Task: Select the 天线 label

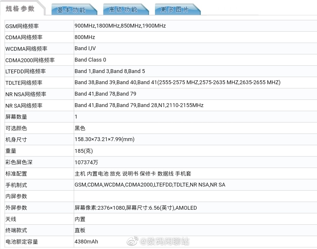Action: pyautogui.click(x=11, y=219)
